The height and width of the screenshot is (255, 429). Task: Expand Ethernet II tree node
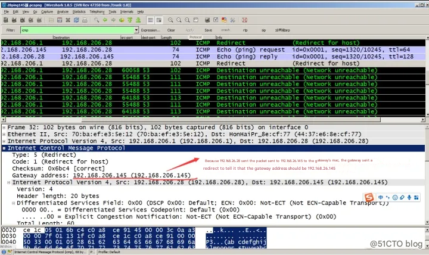(x=4, y=134)
